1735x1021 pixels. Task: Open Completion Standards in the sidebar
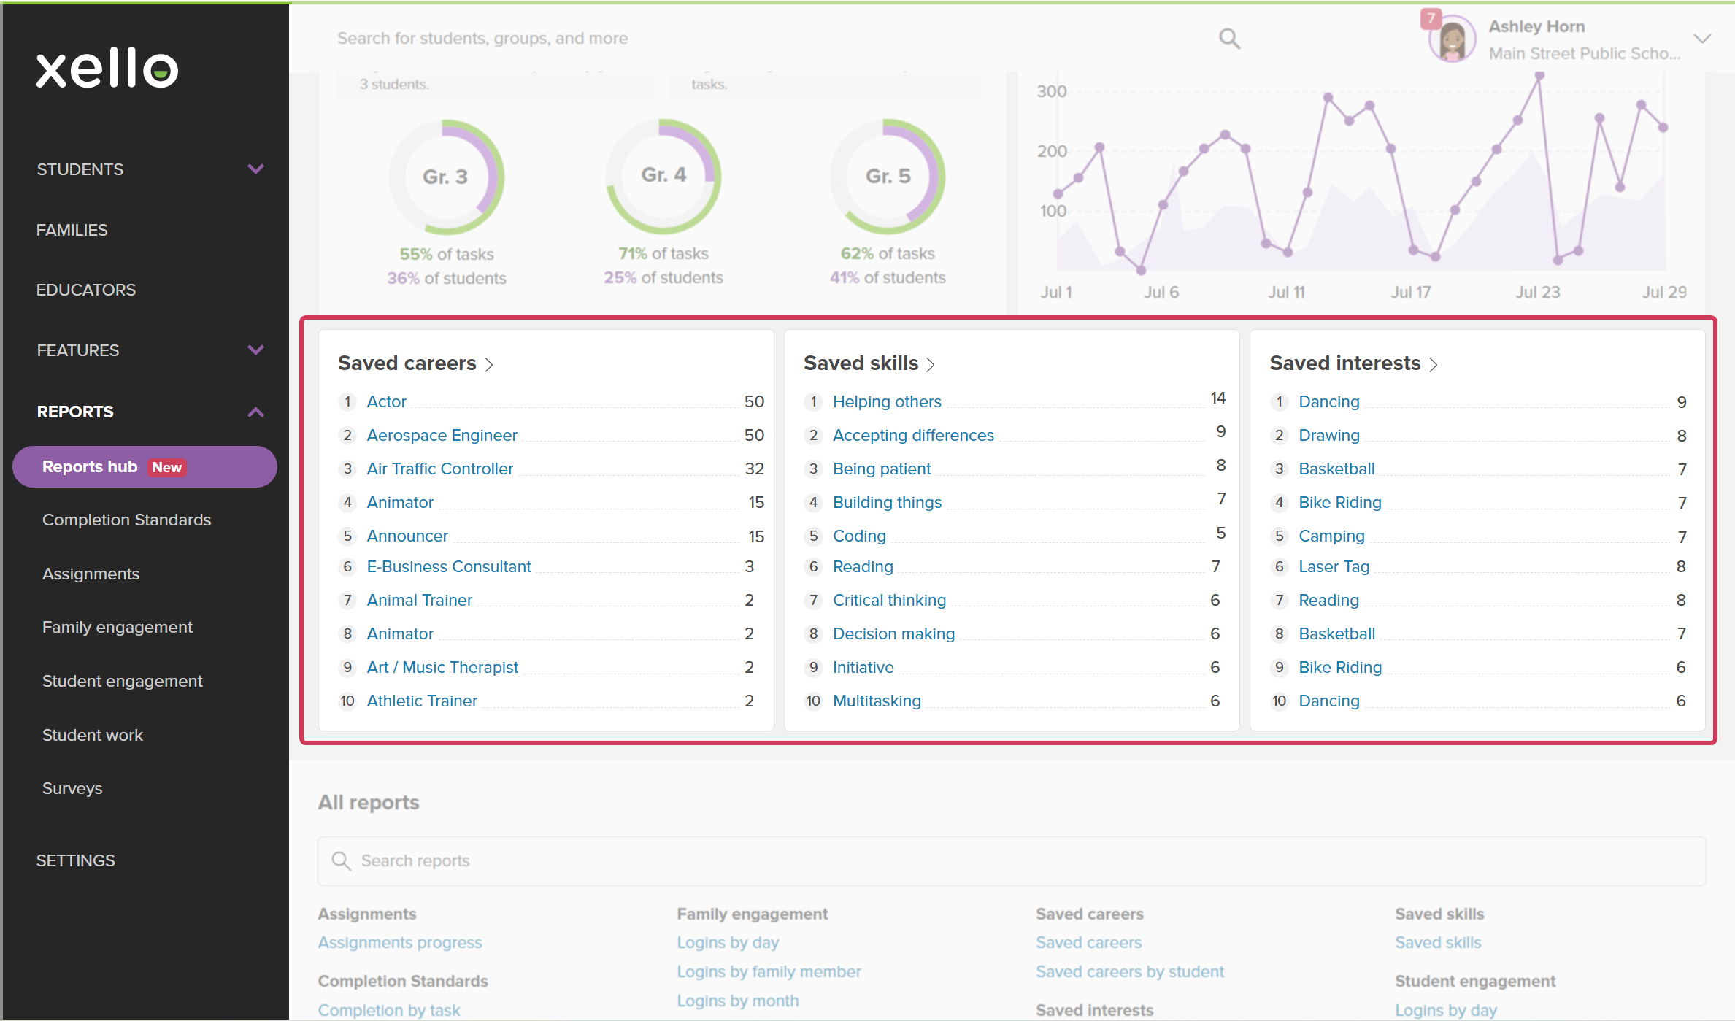click(126, 520)
